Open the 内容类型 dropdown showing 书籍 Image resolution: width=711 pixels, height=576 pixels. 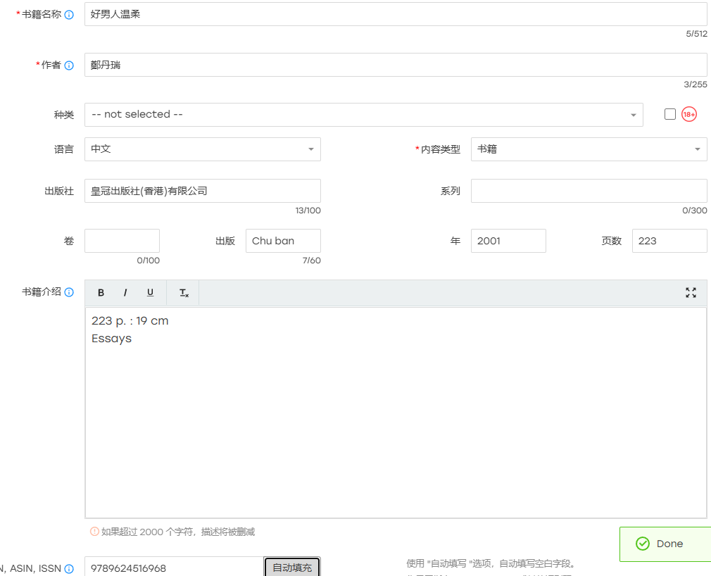[589, 149]
